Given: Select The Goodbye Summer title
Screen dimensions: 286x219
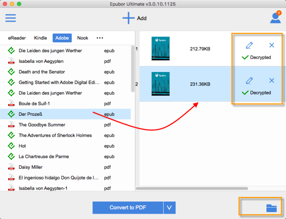Looking at the screenshot, I should (42, 125).
